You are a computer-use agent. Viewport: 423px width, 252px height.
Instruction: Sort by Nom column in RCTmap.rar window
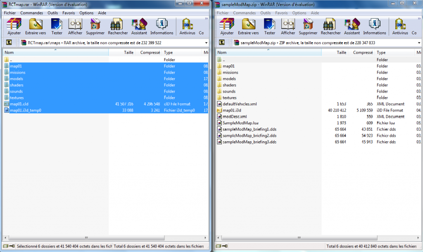(x=56, y=52)
